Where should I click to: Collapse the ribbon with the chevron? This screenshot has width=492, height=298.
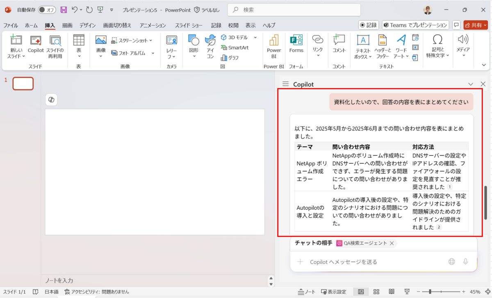[484, 65]
